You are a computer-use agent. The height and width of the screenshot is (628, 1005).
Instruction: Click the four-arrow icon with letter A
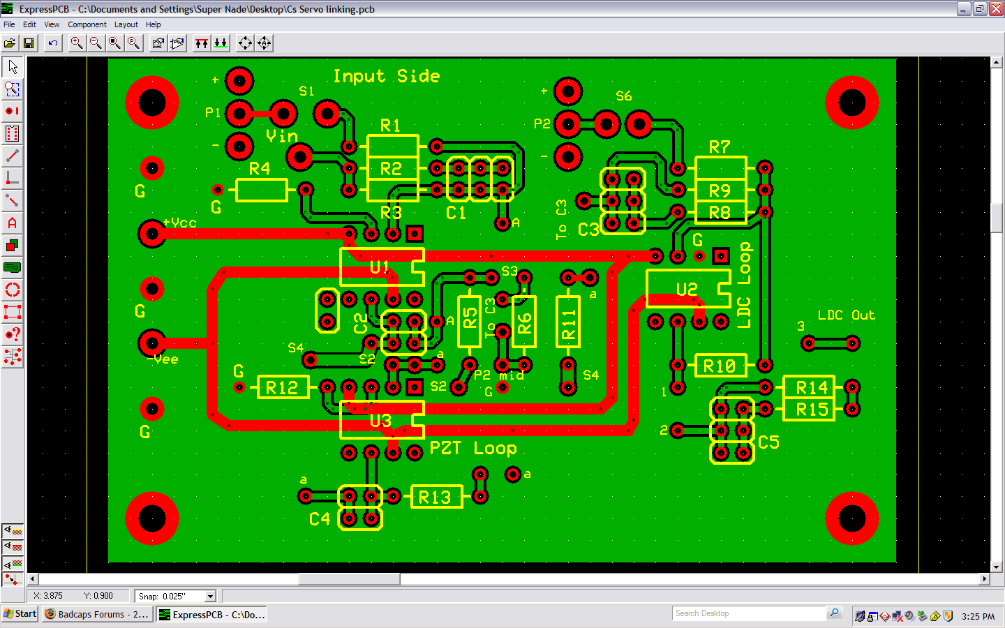(264, 43)
